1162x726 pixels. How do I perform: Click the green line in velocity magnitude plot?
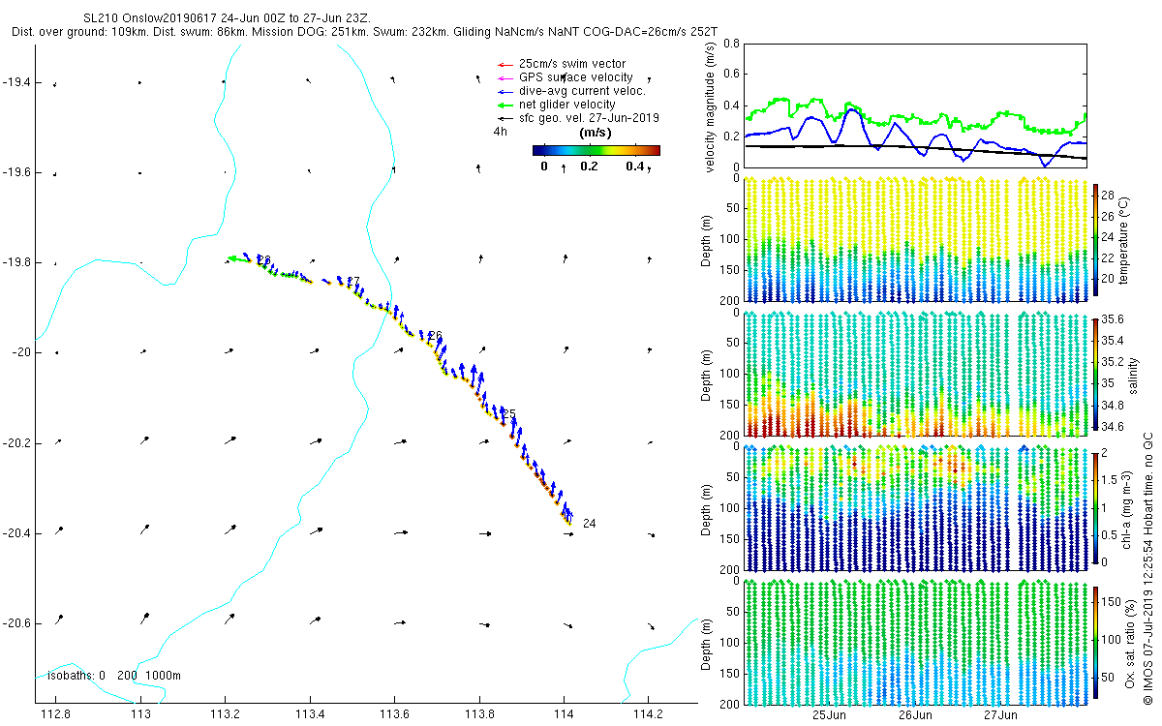(914, 119)
